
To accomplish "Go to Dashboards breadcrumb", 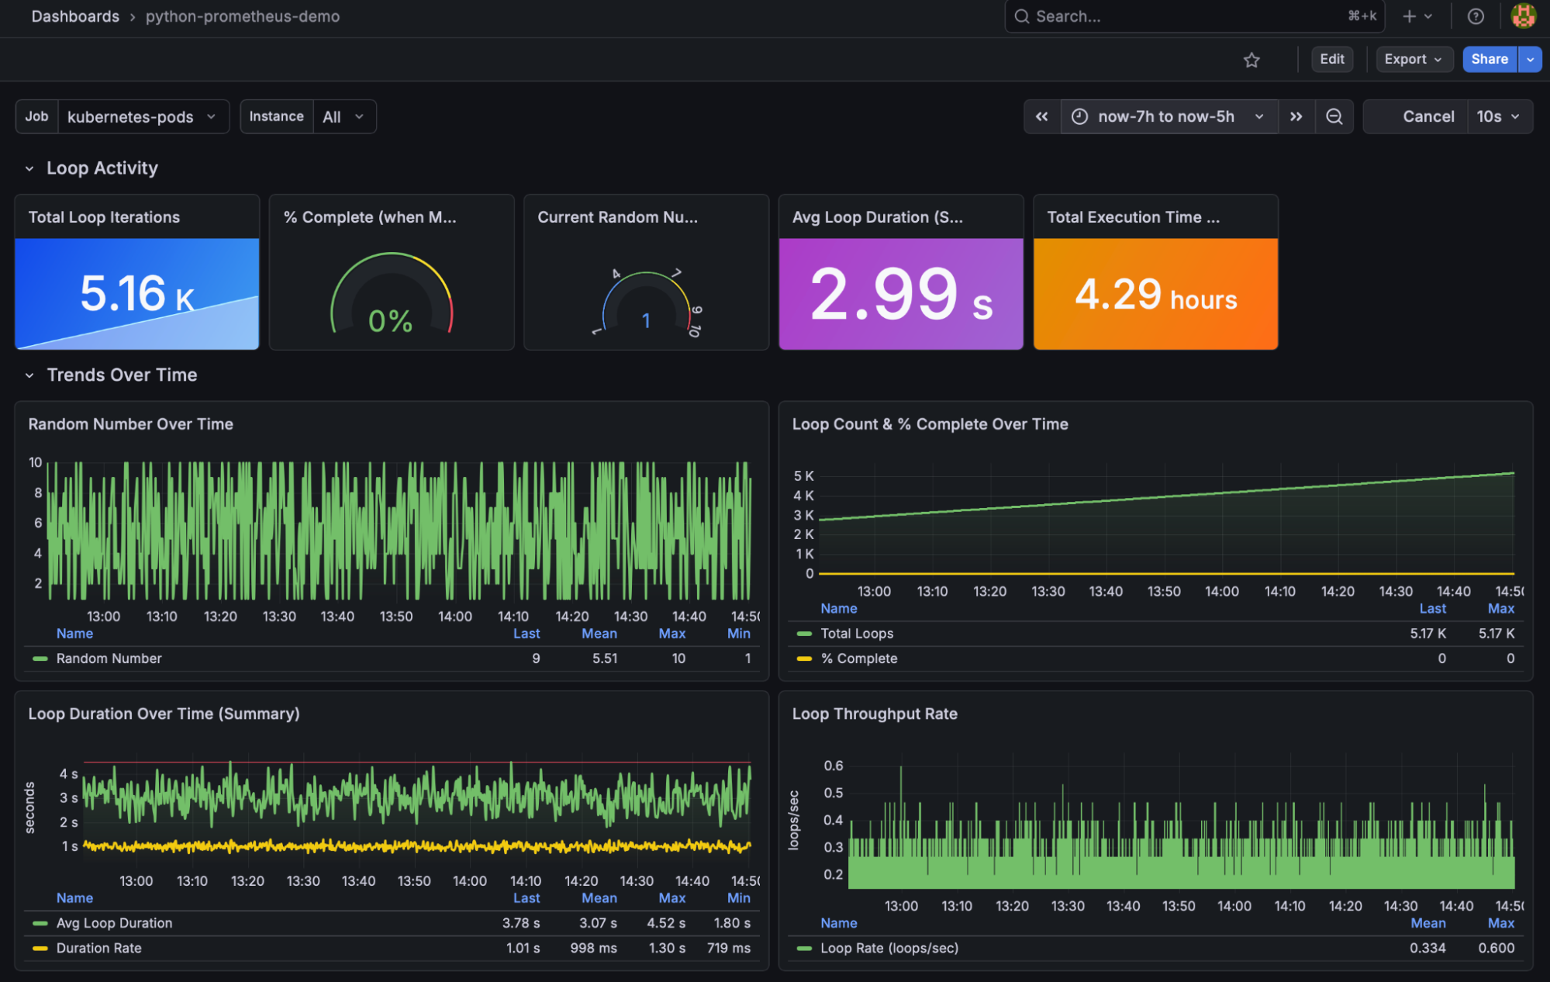I will click(75, 16).
